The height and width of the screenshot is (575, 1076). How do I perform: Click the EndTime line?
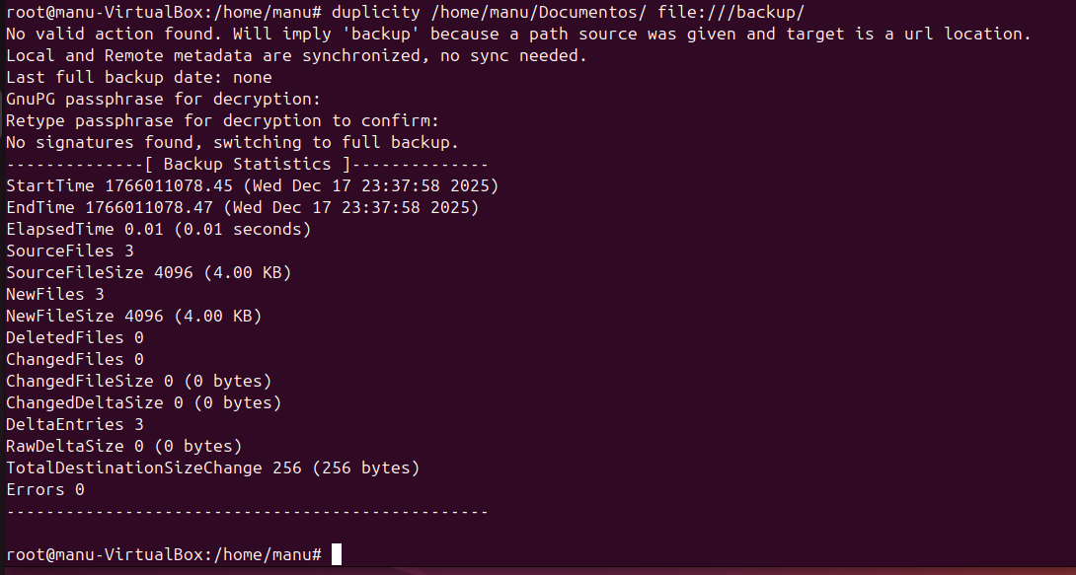242,207
